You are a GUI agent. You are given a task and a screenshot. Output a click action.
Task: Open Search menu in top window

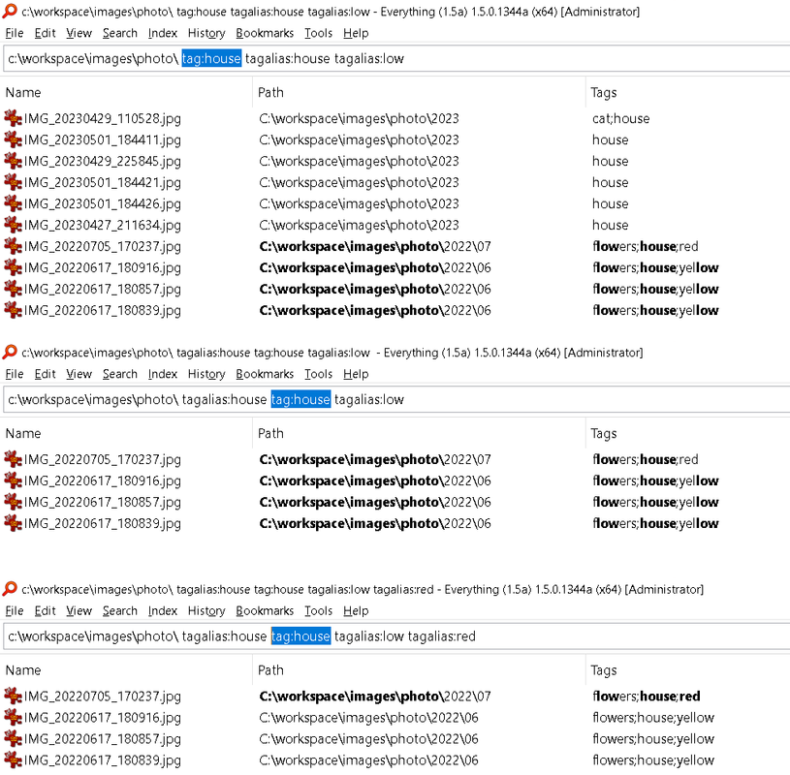pos(120,33)
